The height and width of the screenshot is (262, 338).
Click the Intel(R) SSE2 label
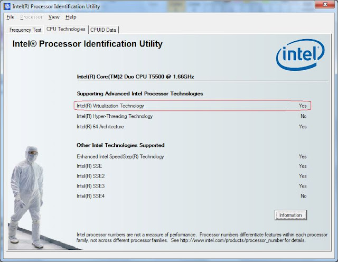tap(90, 176)
